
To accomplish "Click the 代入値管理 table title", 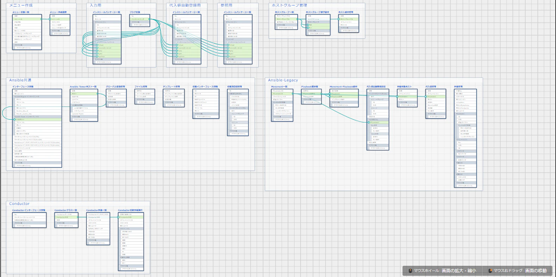I will coord(431,87).
